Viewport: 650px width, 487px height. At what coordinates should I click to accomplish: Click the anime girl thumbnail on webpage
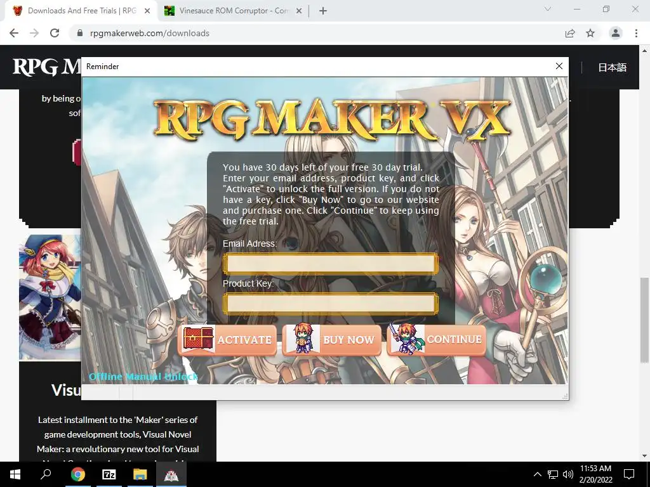[x=50, y=297]
